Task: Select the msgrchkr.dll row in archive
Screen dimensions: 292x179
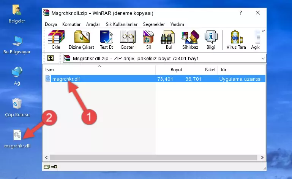Action: tap(155, 79)
